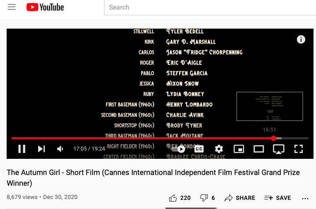Click credit name Steffen Garcia

pos(187,73)
